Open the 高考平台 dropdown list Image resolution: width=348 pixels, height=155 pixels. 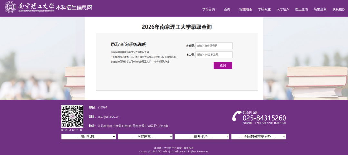(x=202, y=137)
